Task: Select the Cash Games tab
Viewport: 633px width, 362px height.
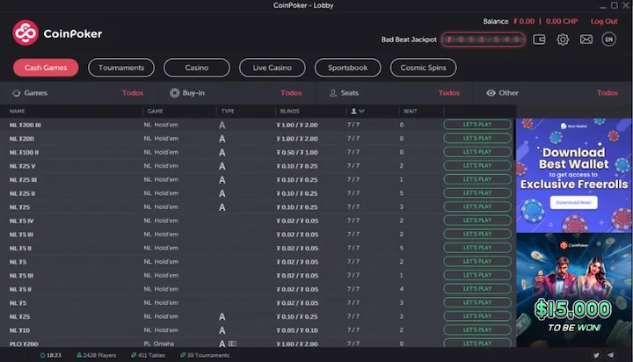Action: [46, 68]
